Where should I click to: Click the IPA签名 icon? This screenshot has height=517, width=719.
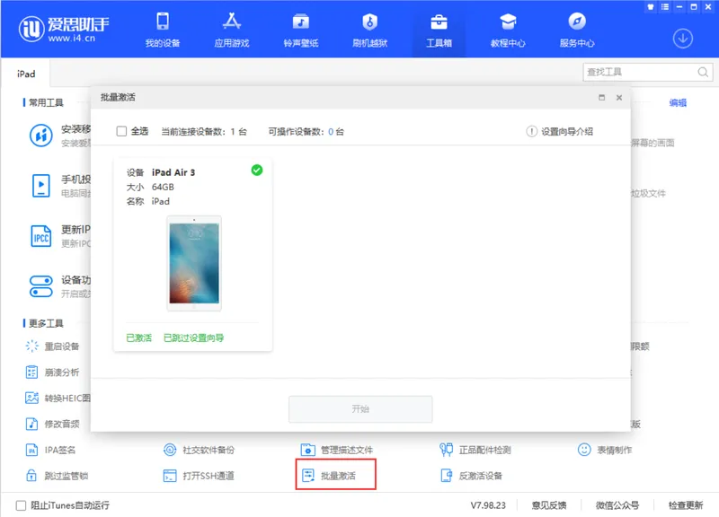coord(31,450)
